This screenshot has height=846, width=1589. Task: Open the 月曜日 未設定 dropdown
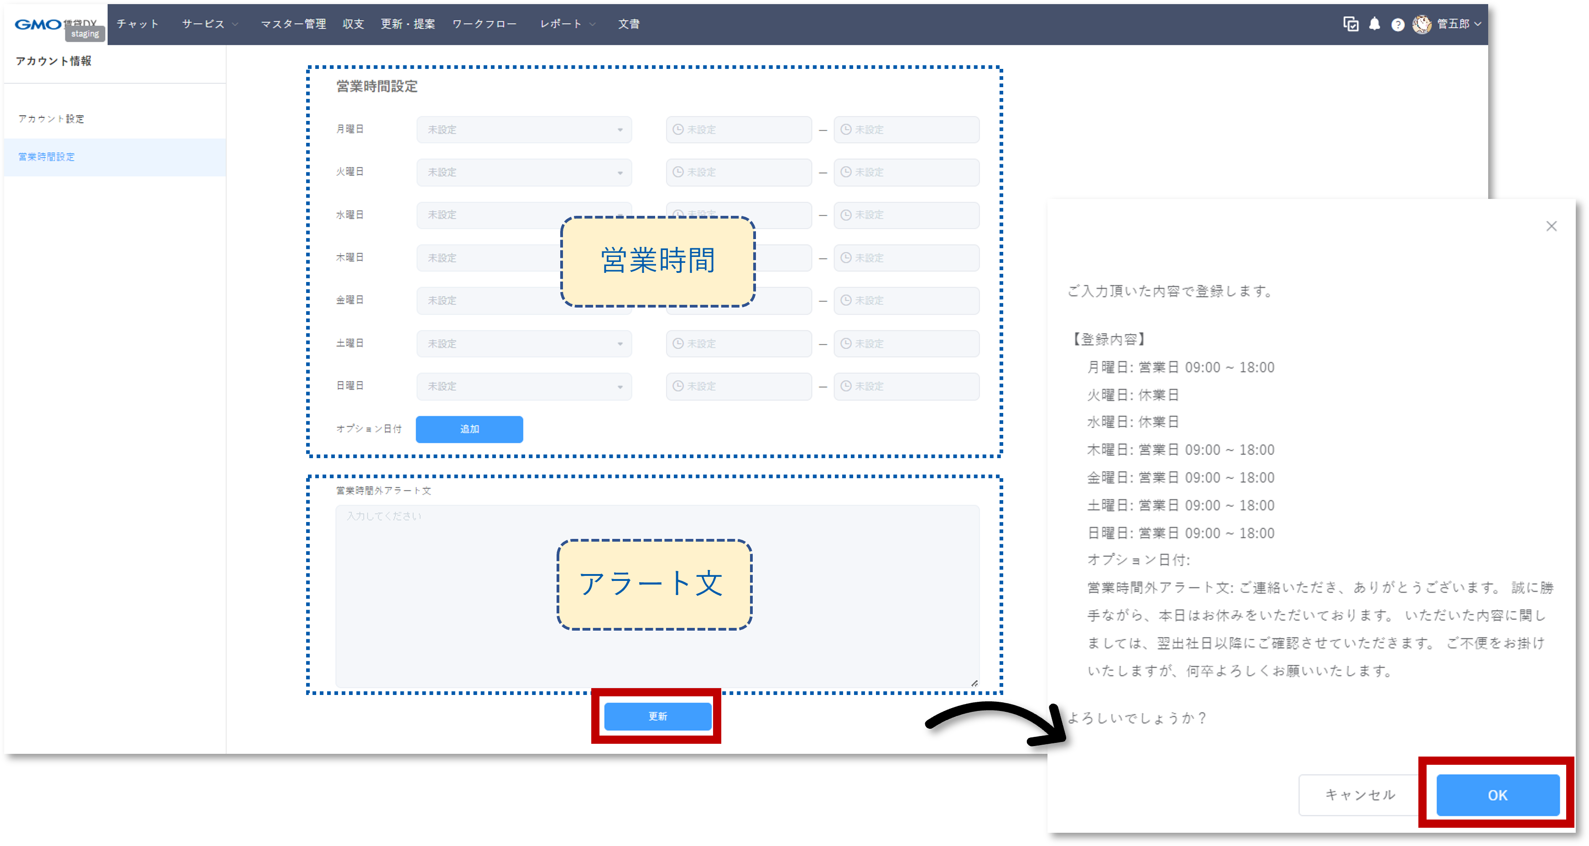(x=524, y=130)
